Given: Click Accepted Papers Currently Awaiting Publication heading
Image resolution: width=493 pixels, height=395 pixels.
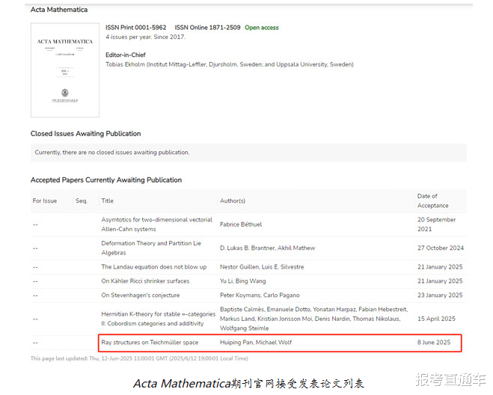Looking at the screenshot, I should (106, 180).
